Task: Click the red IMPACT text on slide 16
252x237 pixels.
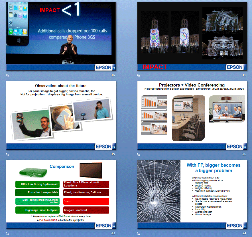Action: (x=155, y=67)
